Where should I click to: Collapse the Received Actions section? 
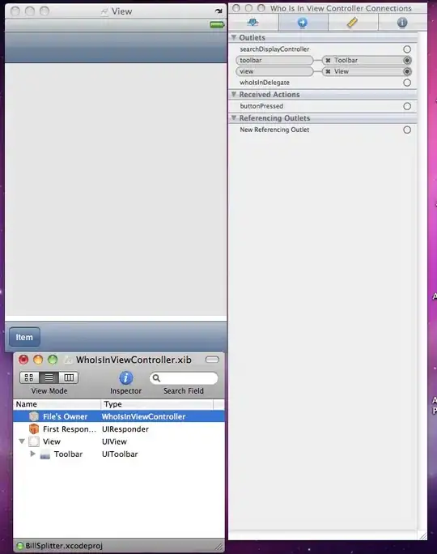[234, 94]
